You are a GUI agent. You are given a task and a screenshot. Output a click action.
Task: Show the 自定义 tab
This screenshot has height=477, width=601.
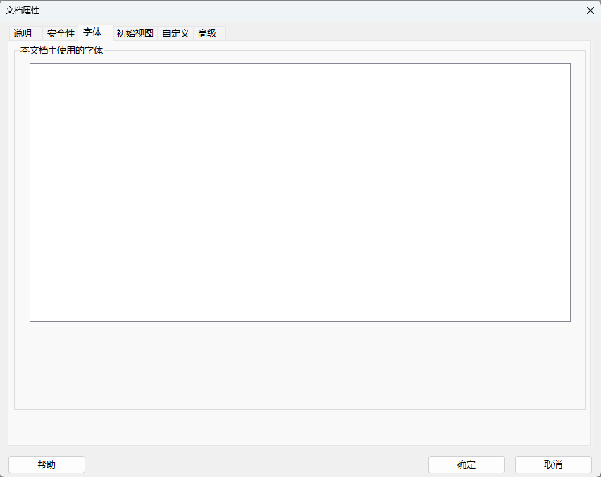tap(175, 33)
